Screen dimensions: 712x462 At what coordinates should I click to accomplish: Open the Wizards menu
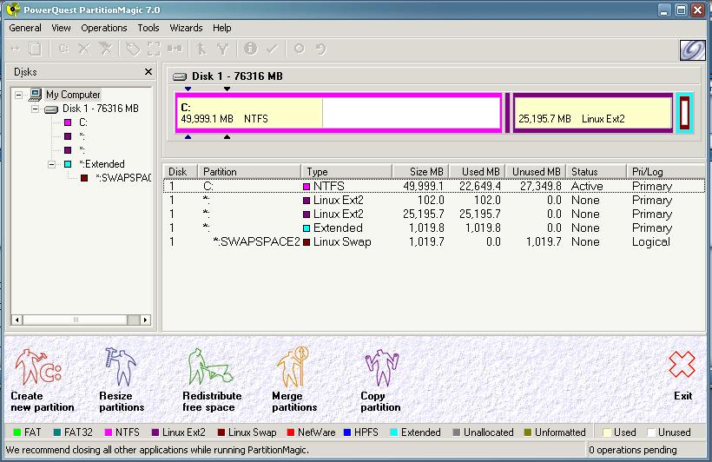(186, 28)
